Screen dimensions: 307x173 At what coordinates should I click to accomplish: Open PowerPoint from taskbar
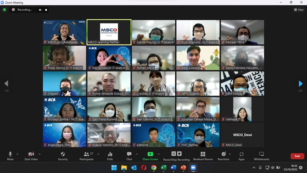(x=183, y=168)
